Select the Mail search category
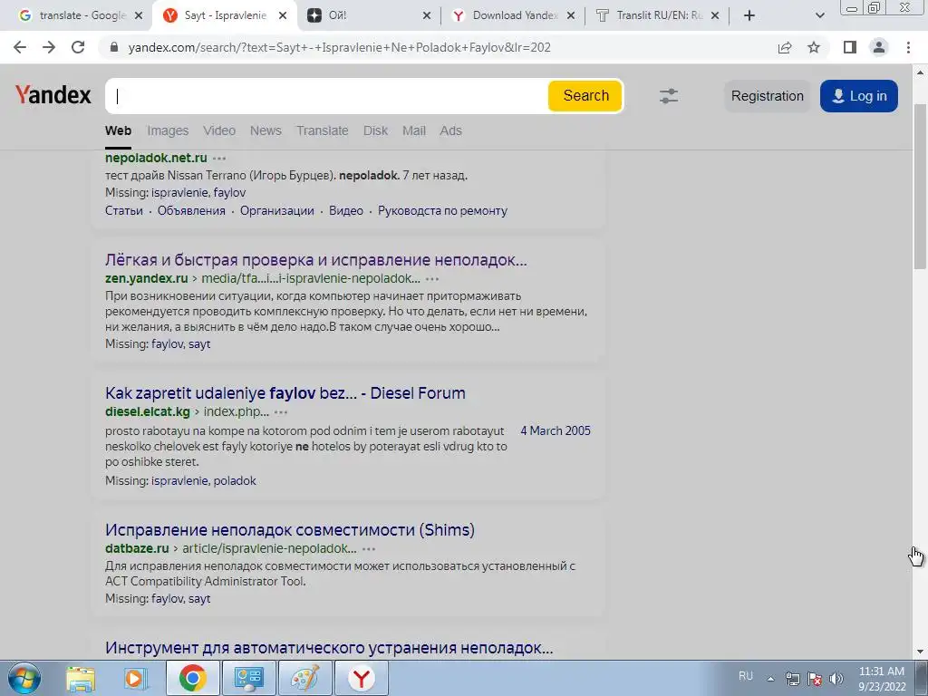The height and width of the screenshot is (696, 928). [413, 130]
